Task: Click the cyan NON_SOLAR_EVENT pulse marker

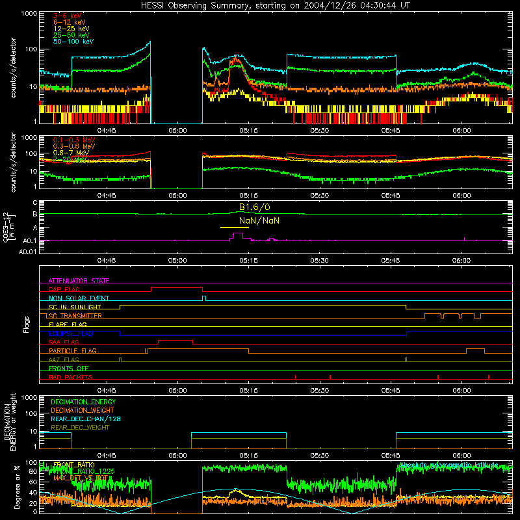Action: click(204, 298)
